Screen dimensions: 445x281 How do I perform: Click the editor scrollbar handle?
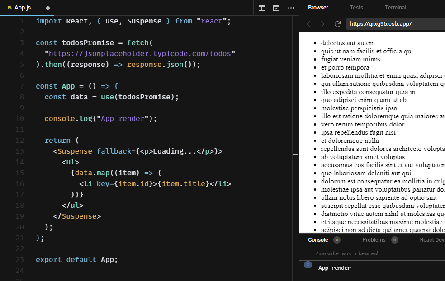(296, 154)
